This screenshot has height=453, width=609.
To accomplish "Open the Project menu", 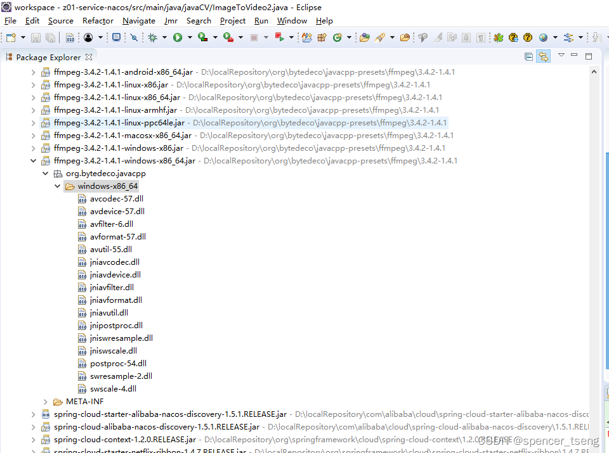I will tap(233, 20).
